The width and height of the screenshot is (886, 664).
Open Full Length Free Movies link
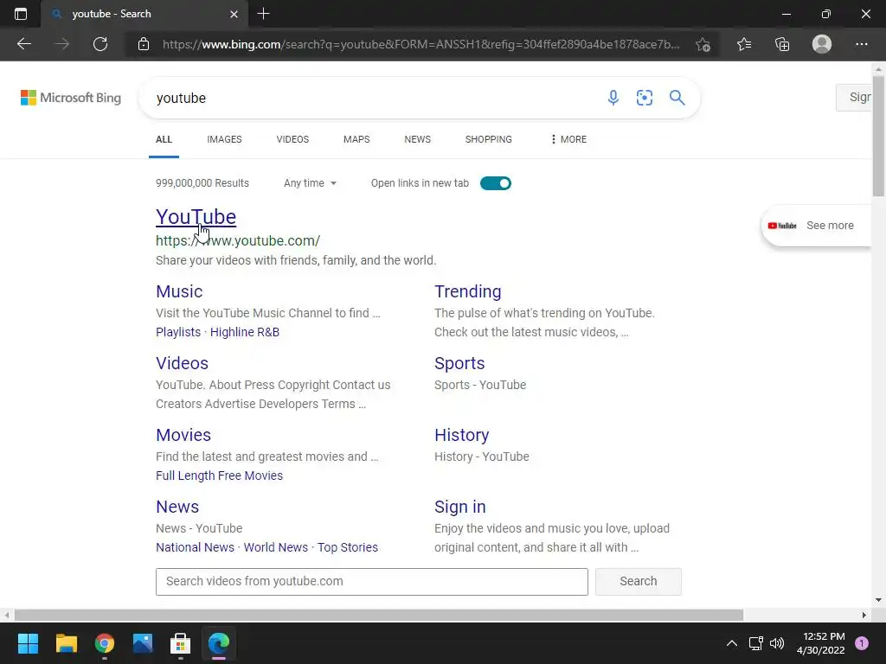[219, 476]
